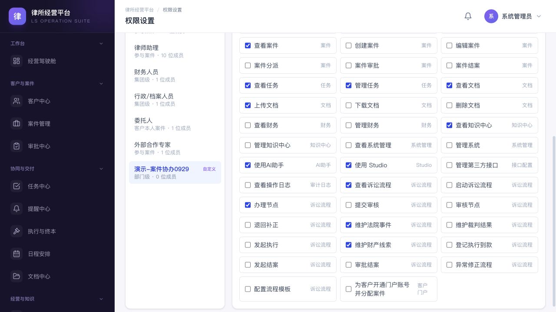
Task: Open the 经营驾驶舱 dashboard icon
Action: [17, 61]
